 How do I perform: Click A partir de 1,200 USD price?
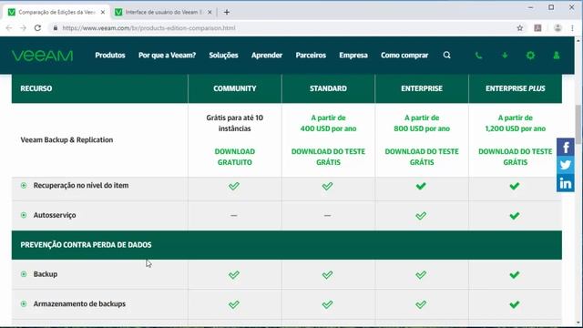point(516,123)
